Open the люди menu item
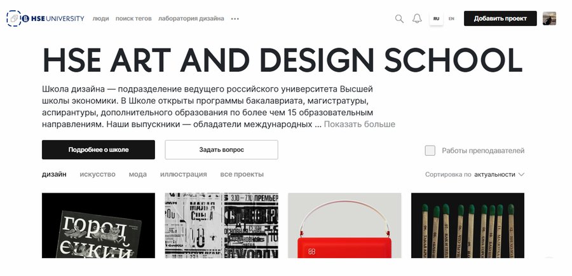Screen dimensions: 572x276 point(100,18)
